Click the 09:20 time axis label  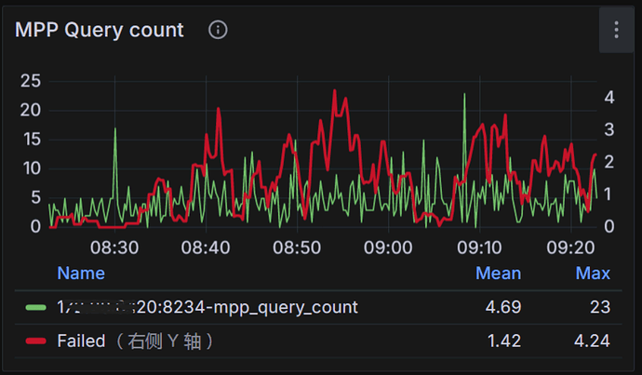coord(570,248)
